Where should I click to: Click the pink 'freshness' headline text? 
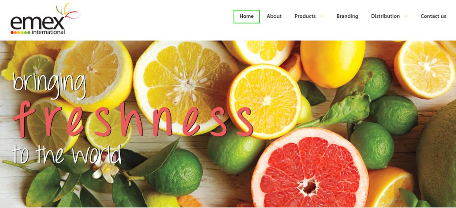point(133,119)
